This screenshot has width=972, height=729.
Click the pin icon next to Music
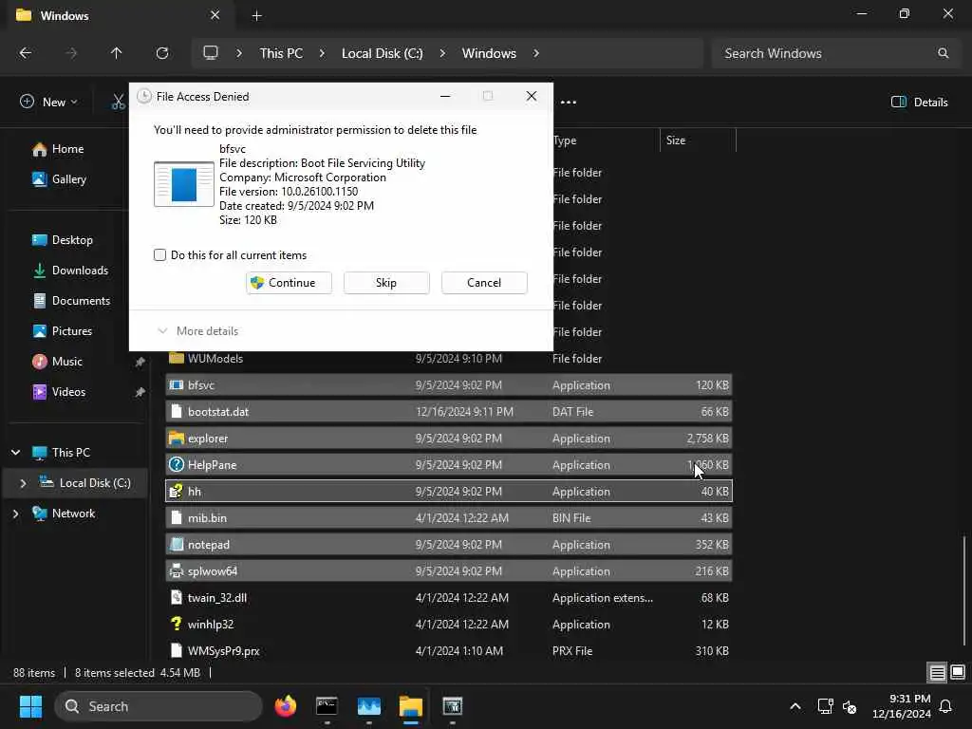click(140, 362)
